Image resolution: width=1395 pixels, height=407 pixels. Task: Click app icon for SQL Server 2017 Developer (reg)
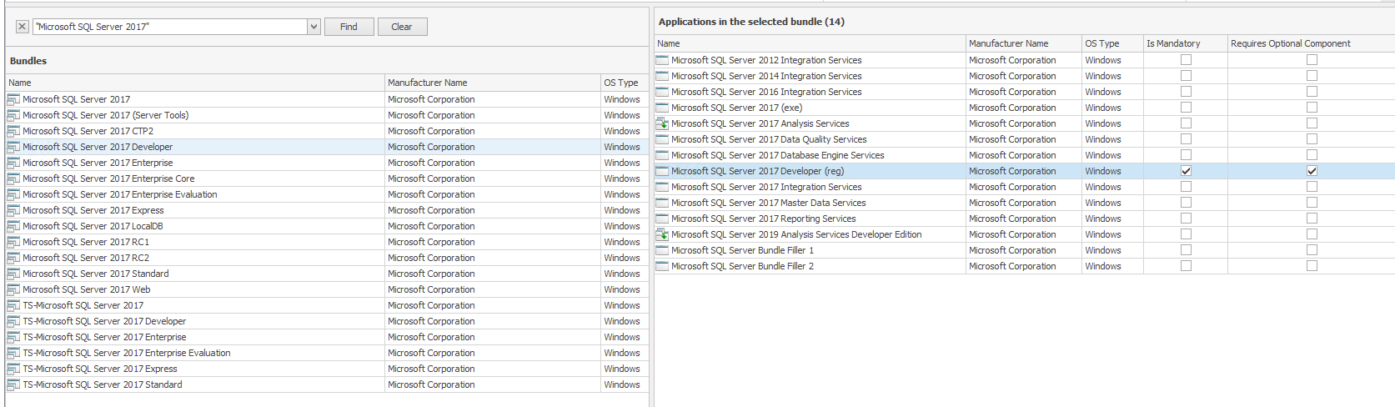(x=662, y=171)
